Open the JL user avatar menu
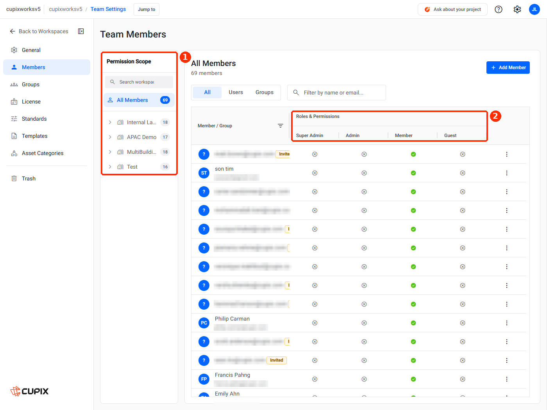This screenshot has width=547, height=410. tap(534, 9)
